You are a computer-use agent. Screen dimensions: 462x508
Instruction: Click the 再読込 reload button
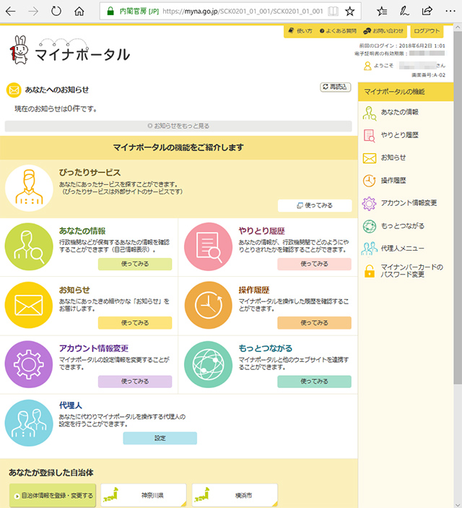tap(336, 87)
